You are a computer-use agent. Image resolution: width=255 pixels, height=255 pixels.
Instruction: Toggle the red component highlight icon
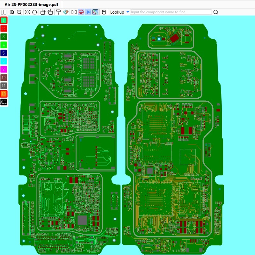pos(81,12)
